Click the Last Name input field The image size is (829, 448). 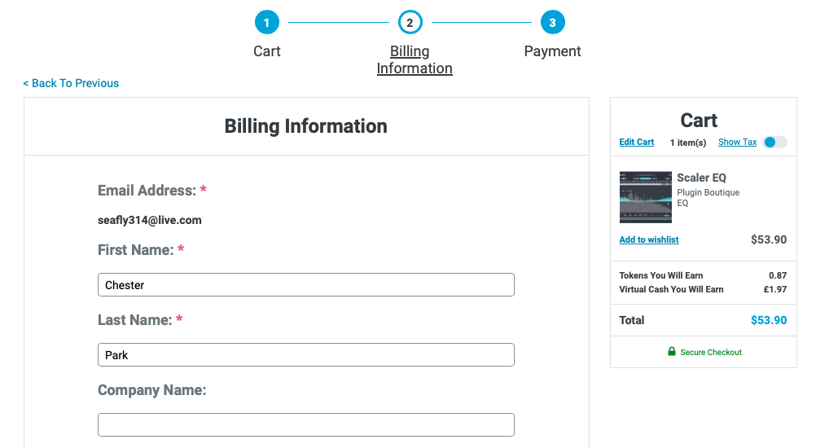coord(306,355)
